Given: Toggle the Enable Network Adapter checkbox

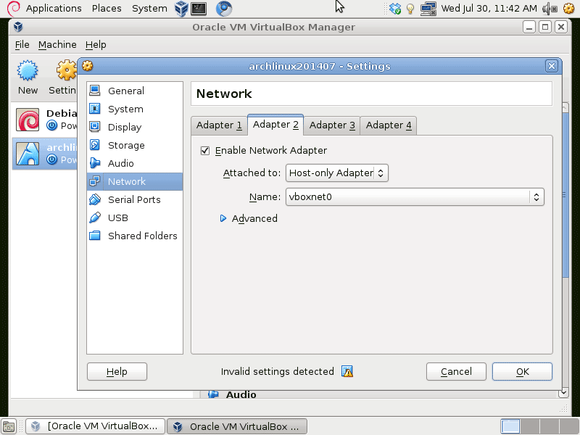Looking at the screenshot, I should click(205, 151).
